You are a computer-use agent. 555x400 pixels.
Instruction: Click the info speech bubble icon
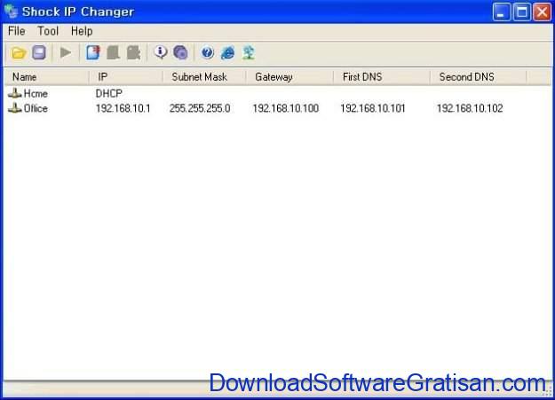[161, 52]
